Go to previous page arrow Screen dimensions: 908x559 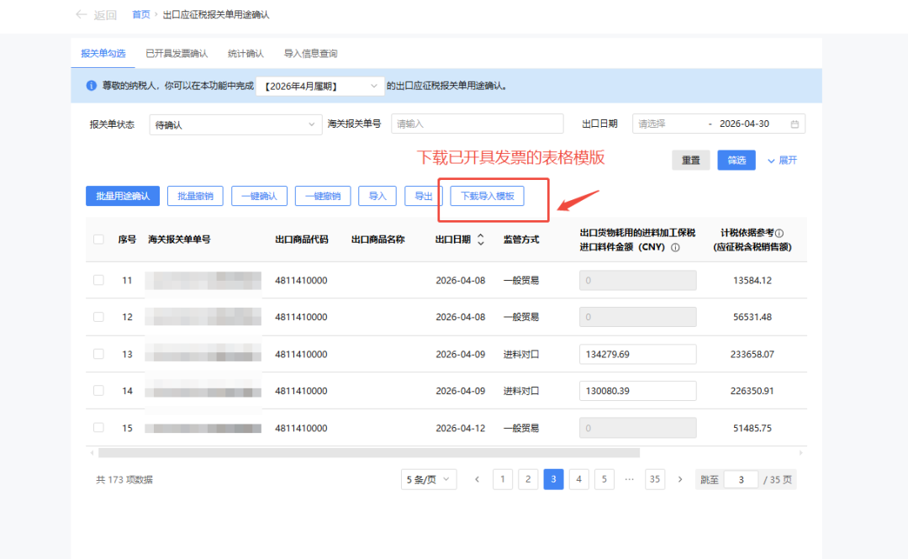point(478,480)
